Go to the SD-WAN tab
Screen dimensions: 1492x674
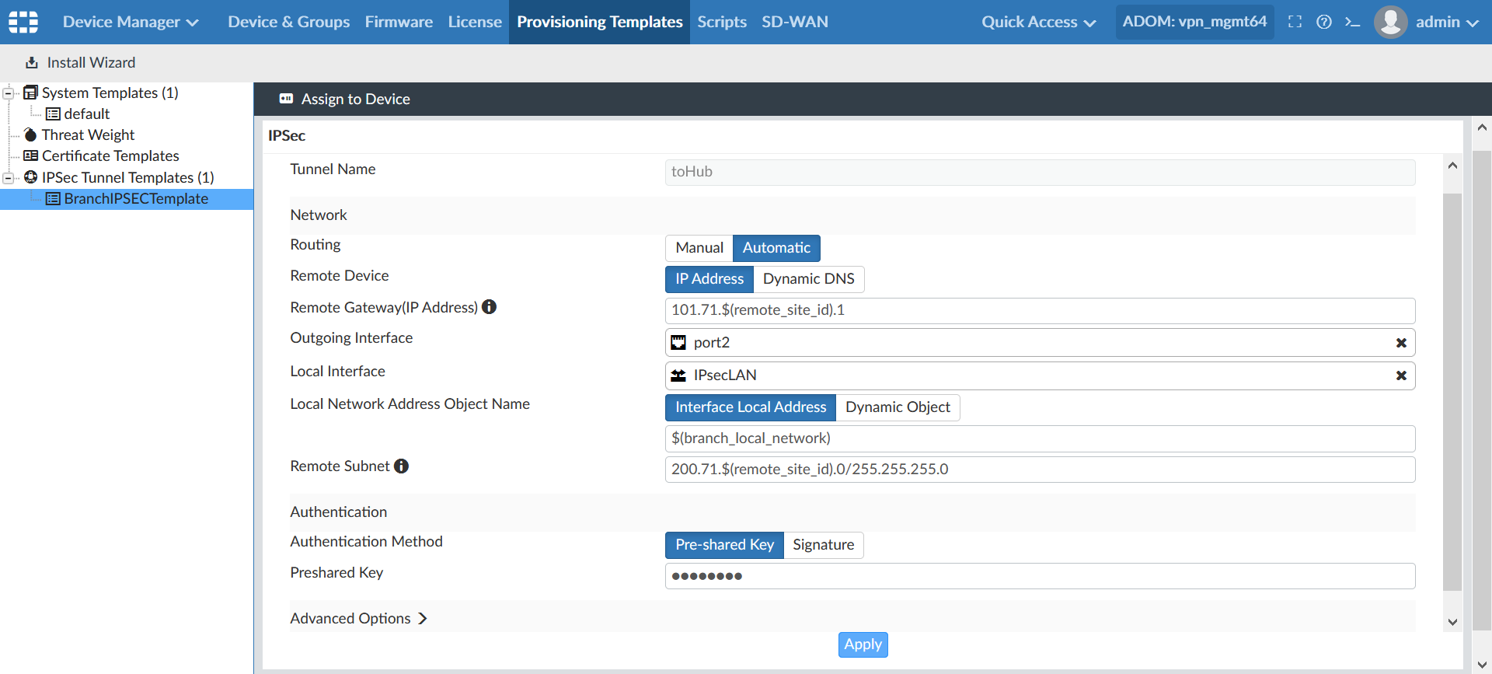tap(794, 22)
